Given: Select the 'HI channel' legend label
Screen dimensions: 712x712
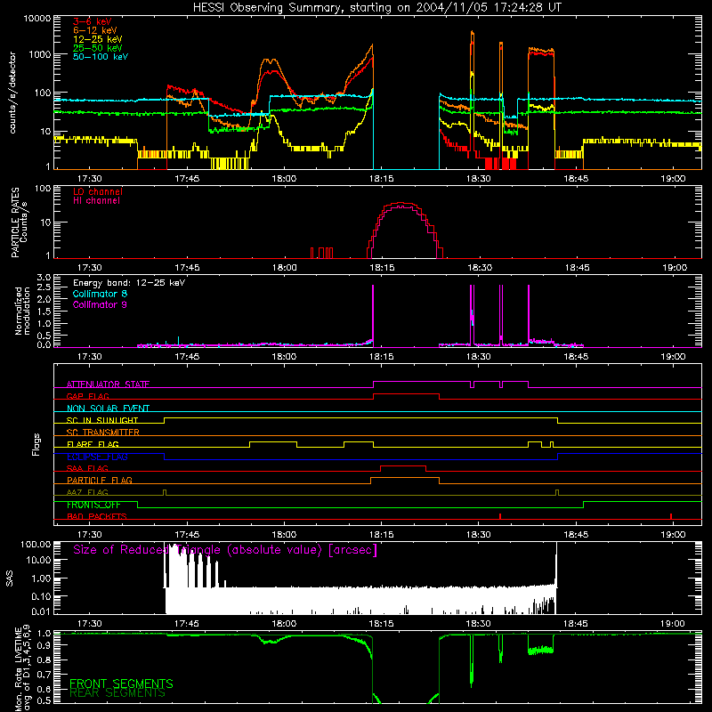Looking at the screenshot, I should point(96,201).
